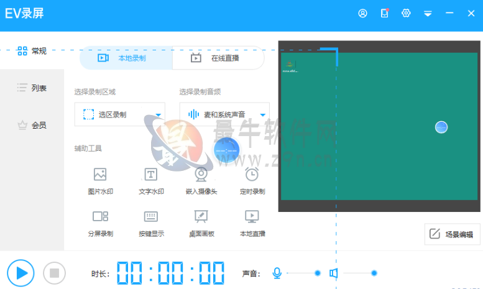Mute the speaker icon
This screenshot has height=289, width=483.
(334, 273)
